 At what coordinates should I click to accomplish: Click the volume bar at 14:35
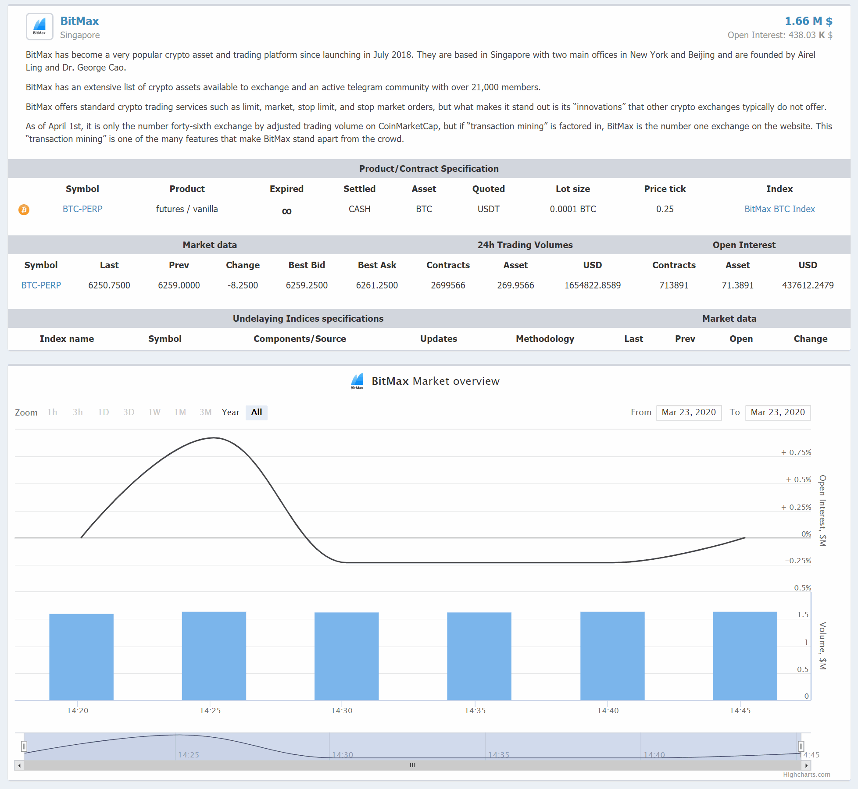click(479, 656)
